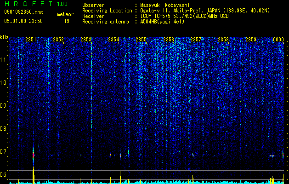
Task: Click observer name Masayuki Kobayashi
Action: [x=165, y=5]
